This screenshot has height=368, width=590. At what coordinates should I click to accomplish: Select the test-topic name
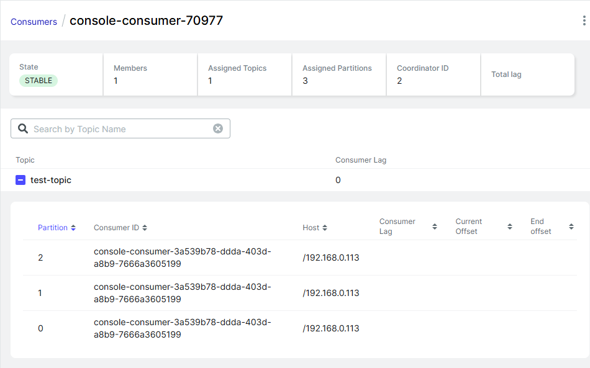(51, 180)
